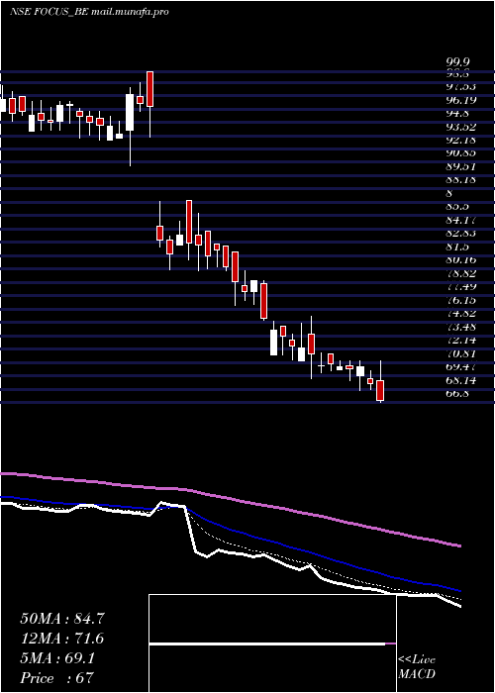Click the 81.5 price axis label
This screenshot has height=693, width=495.
pyautogui.click(x=457, y=247)
